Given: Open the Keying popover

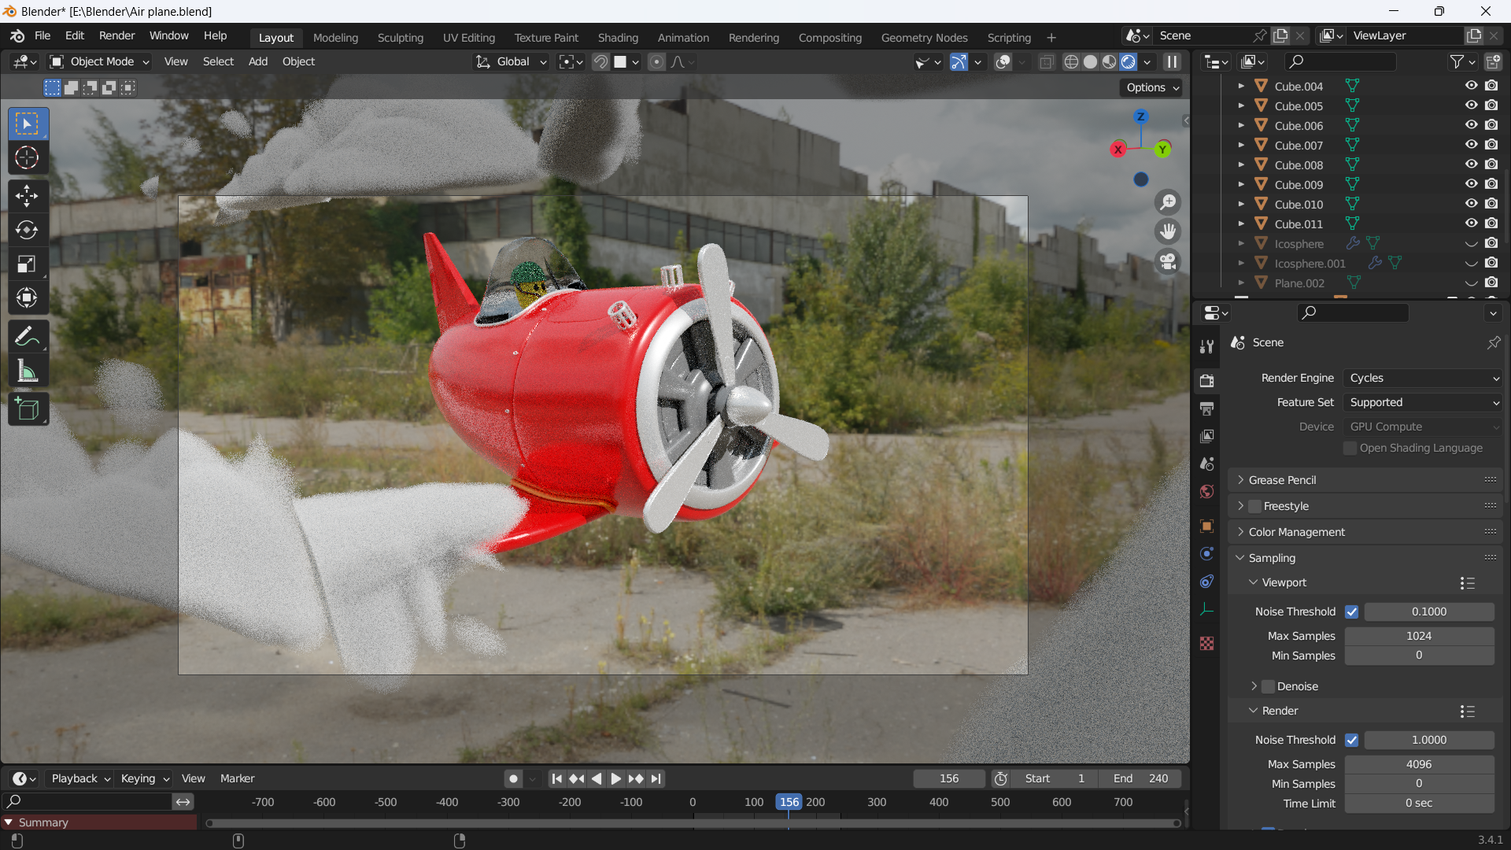Looking at the screenshot, I should [145, 778].
